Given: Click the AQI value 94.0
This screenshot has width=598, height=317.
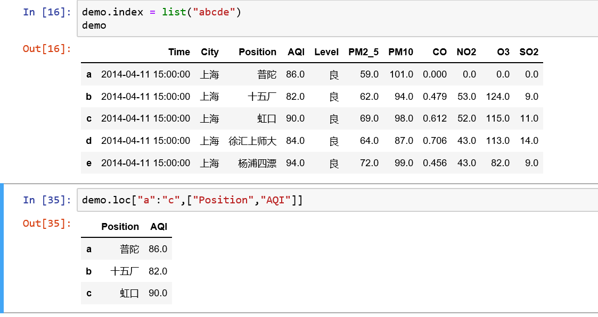Looking at the screenshot, I should click(x=295, y=163).
